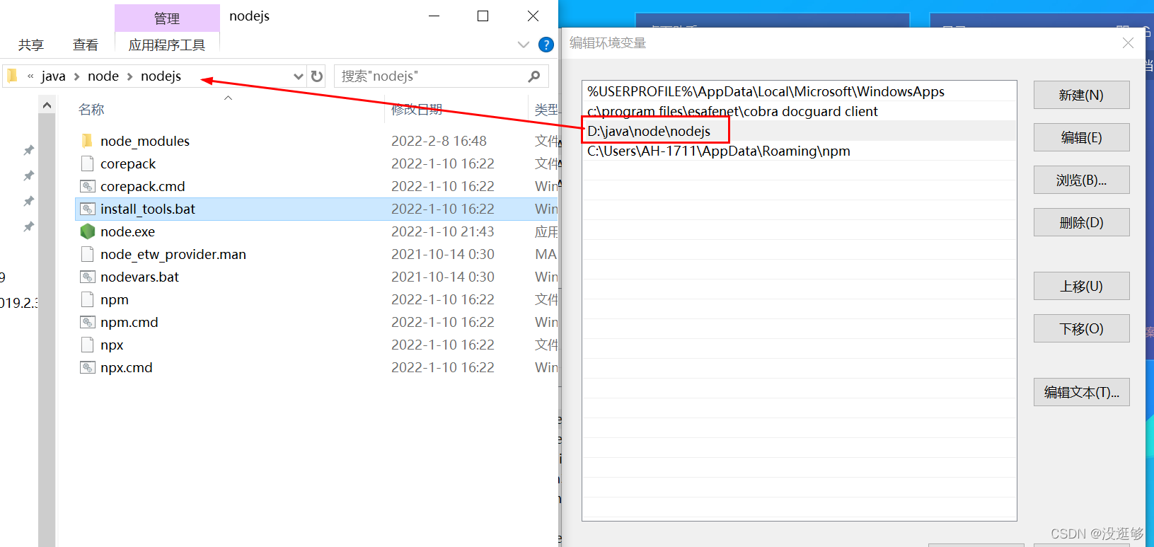
Task: Select the node_modules folder icon
Action: point(87,141)
